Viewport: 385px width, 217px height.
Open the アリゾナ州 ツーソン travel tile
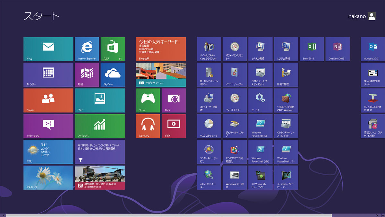pyautogui.click(x=161, y=74)
